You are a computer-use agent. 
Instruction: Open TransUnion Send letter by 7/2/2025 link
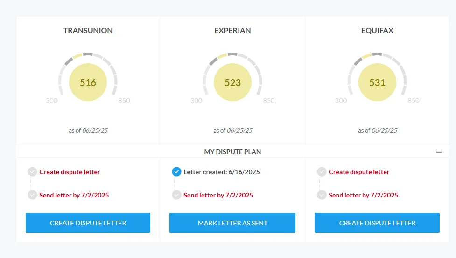(x=74, y=195)
